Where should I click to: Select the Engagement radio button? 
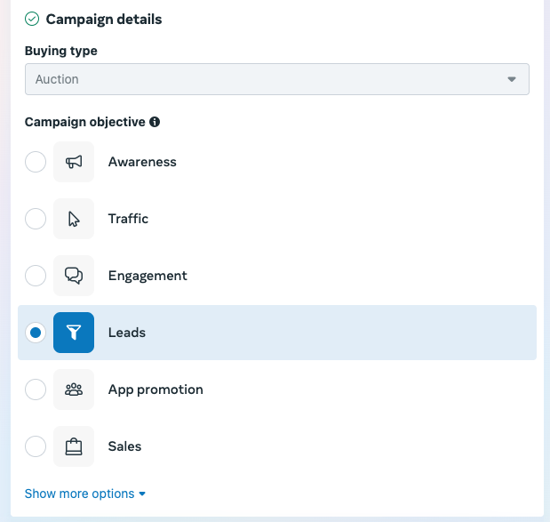point(36,276)
